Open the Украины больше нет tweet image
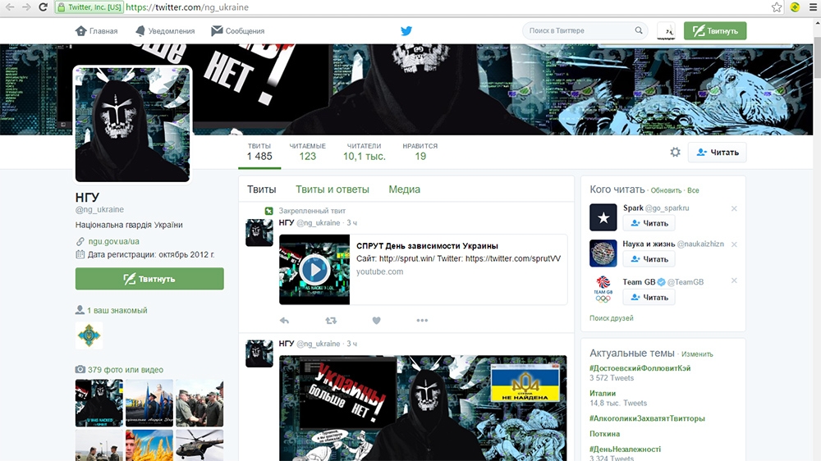 point(423,409)
